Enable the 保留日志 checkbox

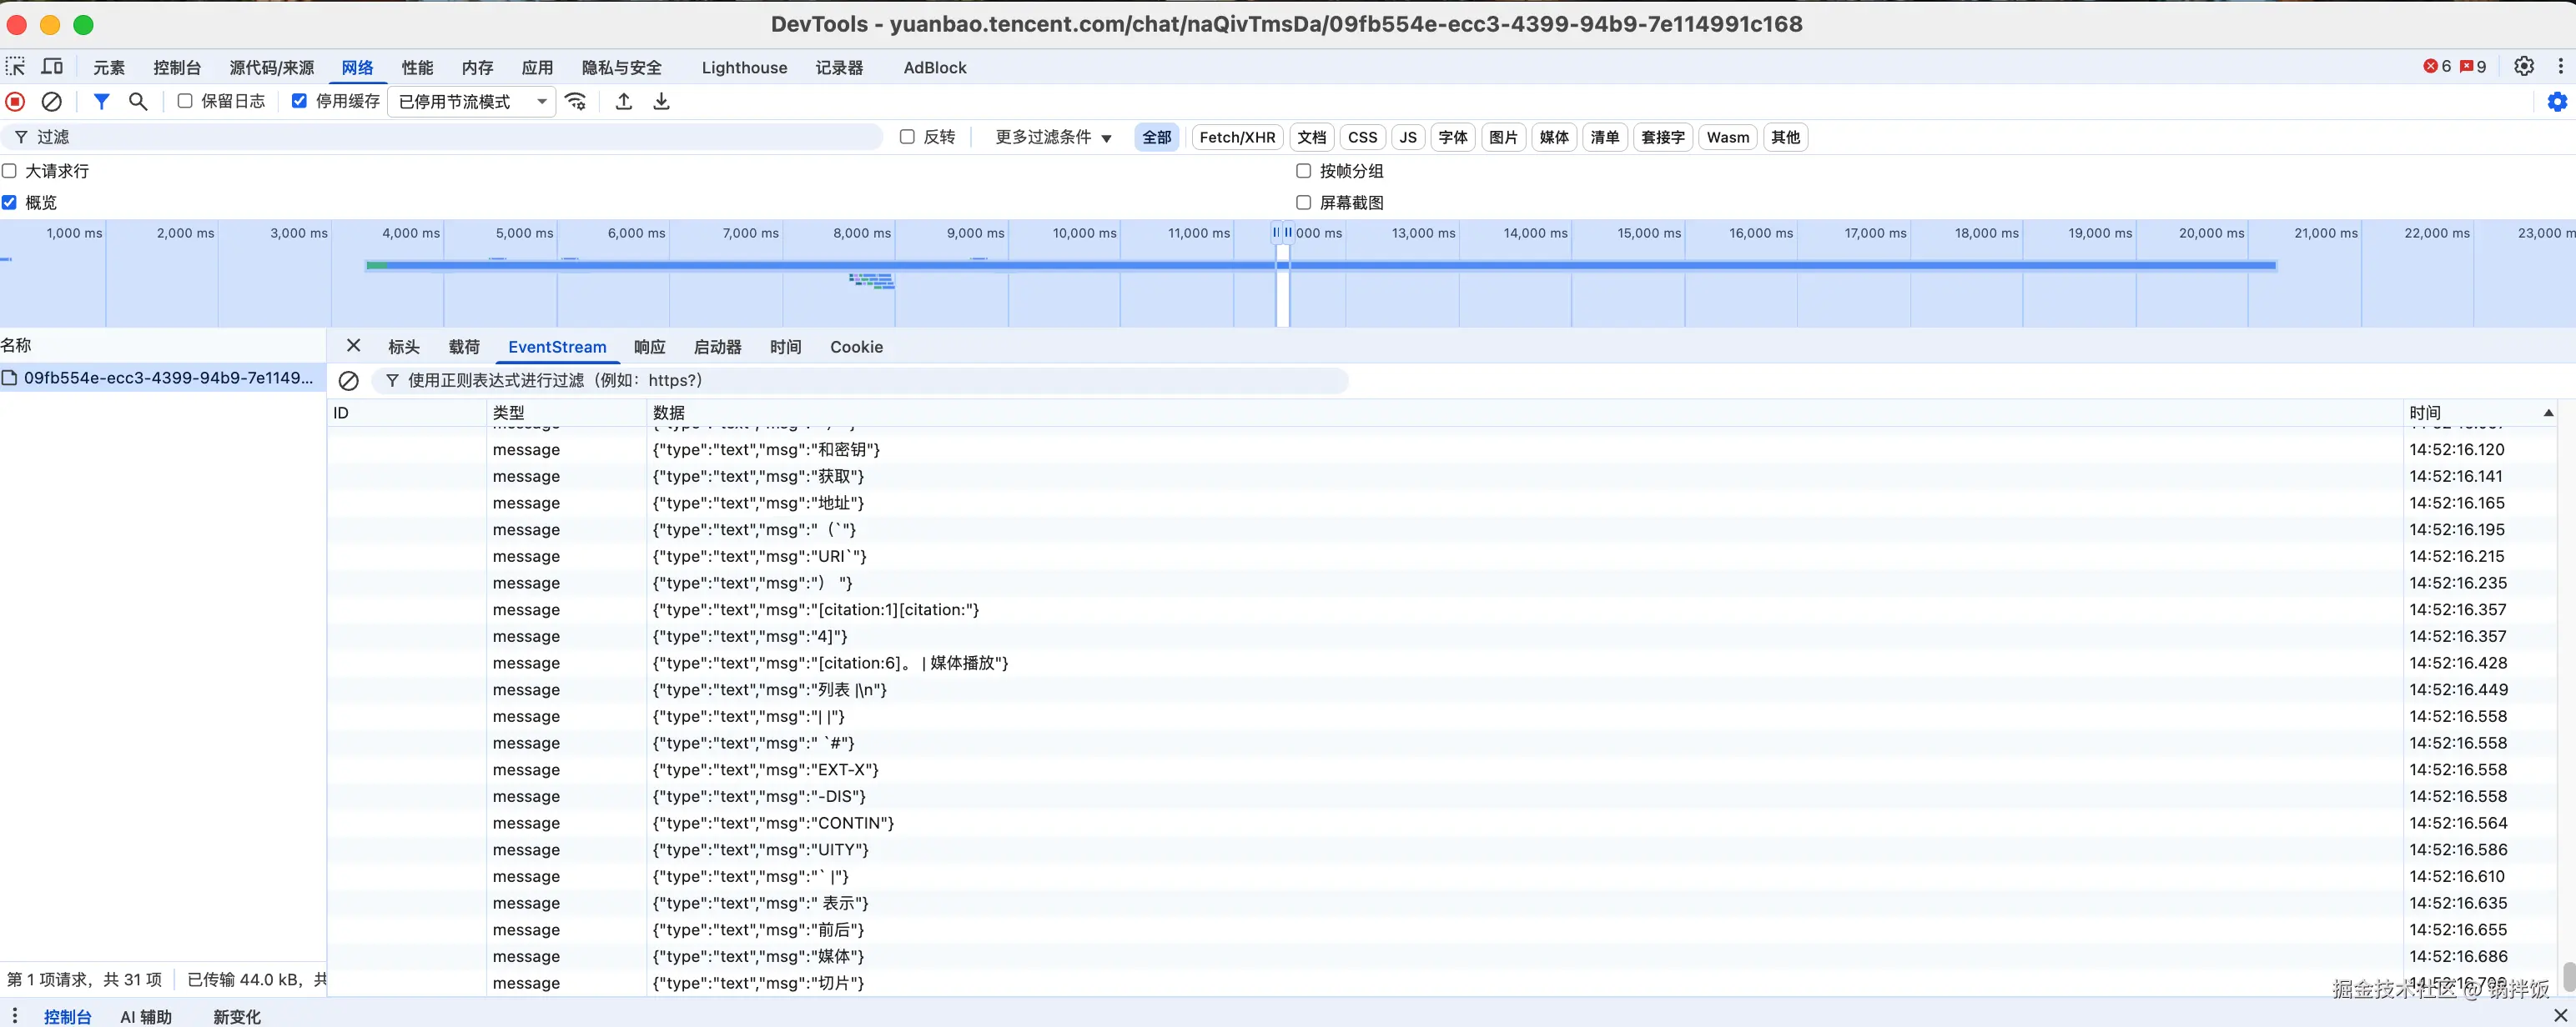(x=185, y=101)
